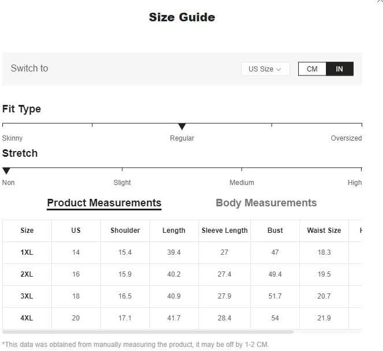Image resolution: width=383 pixels, height=351 pixels.
Task: Click the Waist Size column header
Action: pyautogui.click(x=324, y=231)
